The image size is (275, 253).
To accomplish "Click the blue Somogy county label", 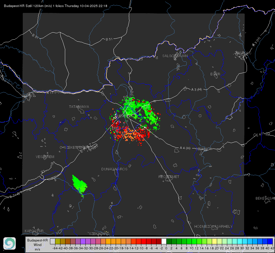I will click(x=56, y=207).
